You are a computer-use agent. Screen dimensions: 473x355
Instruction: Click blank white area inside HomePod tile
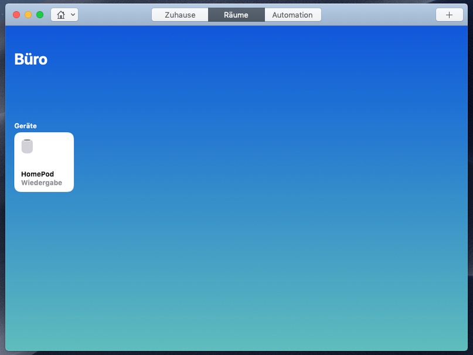[56, 150]
